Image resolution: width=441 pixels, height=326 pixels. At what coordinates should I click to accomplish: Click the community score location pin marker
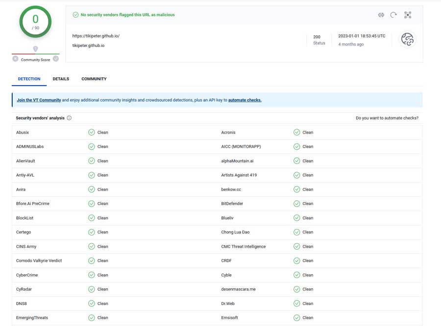(35, 49)
